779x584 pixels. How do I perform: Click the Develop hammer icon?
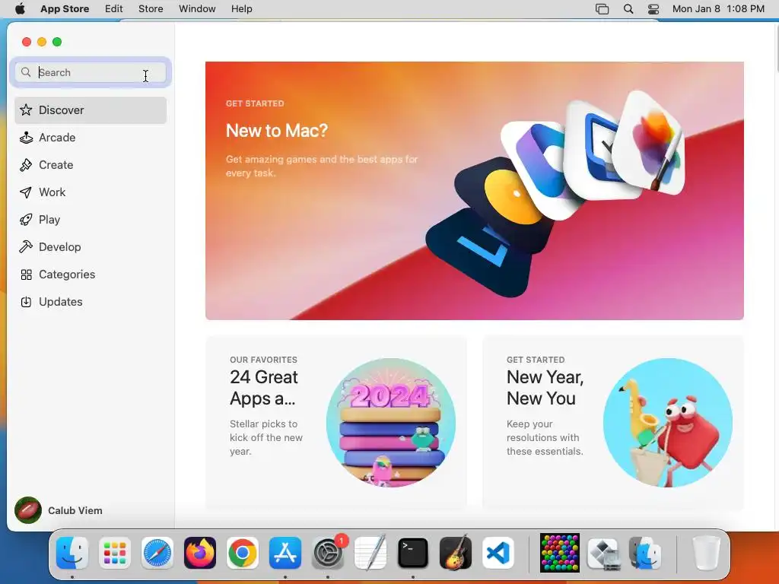click(26, 247)
